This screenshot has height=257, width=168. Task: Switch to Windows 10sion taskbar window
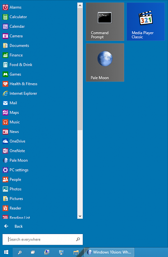click(x=109, y=252)
